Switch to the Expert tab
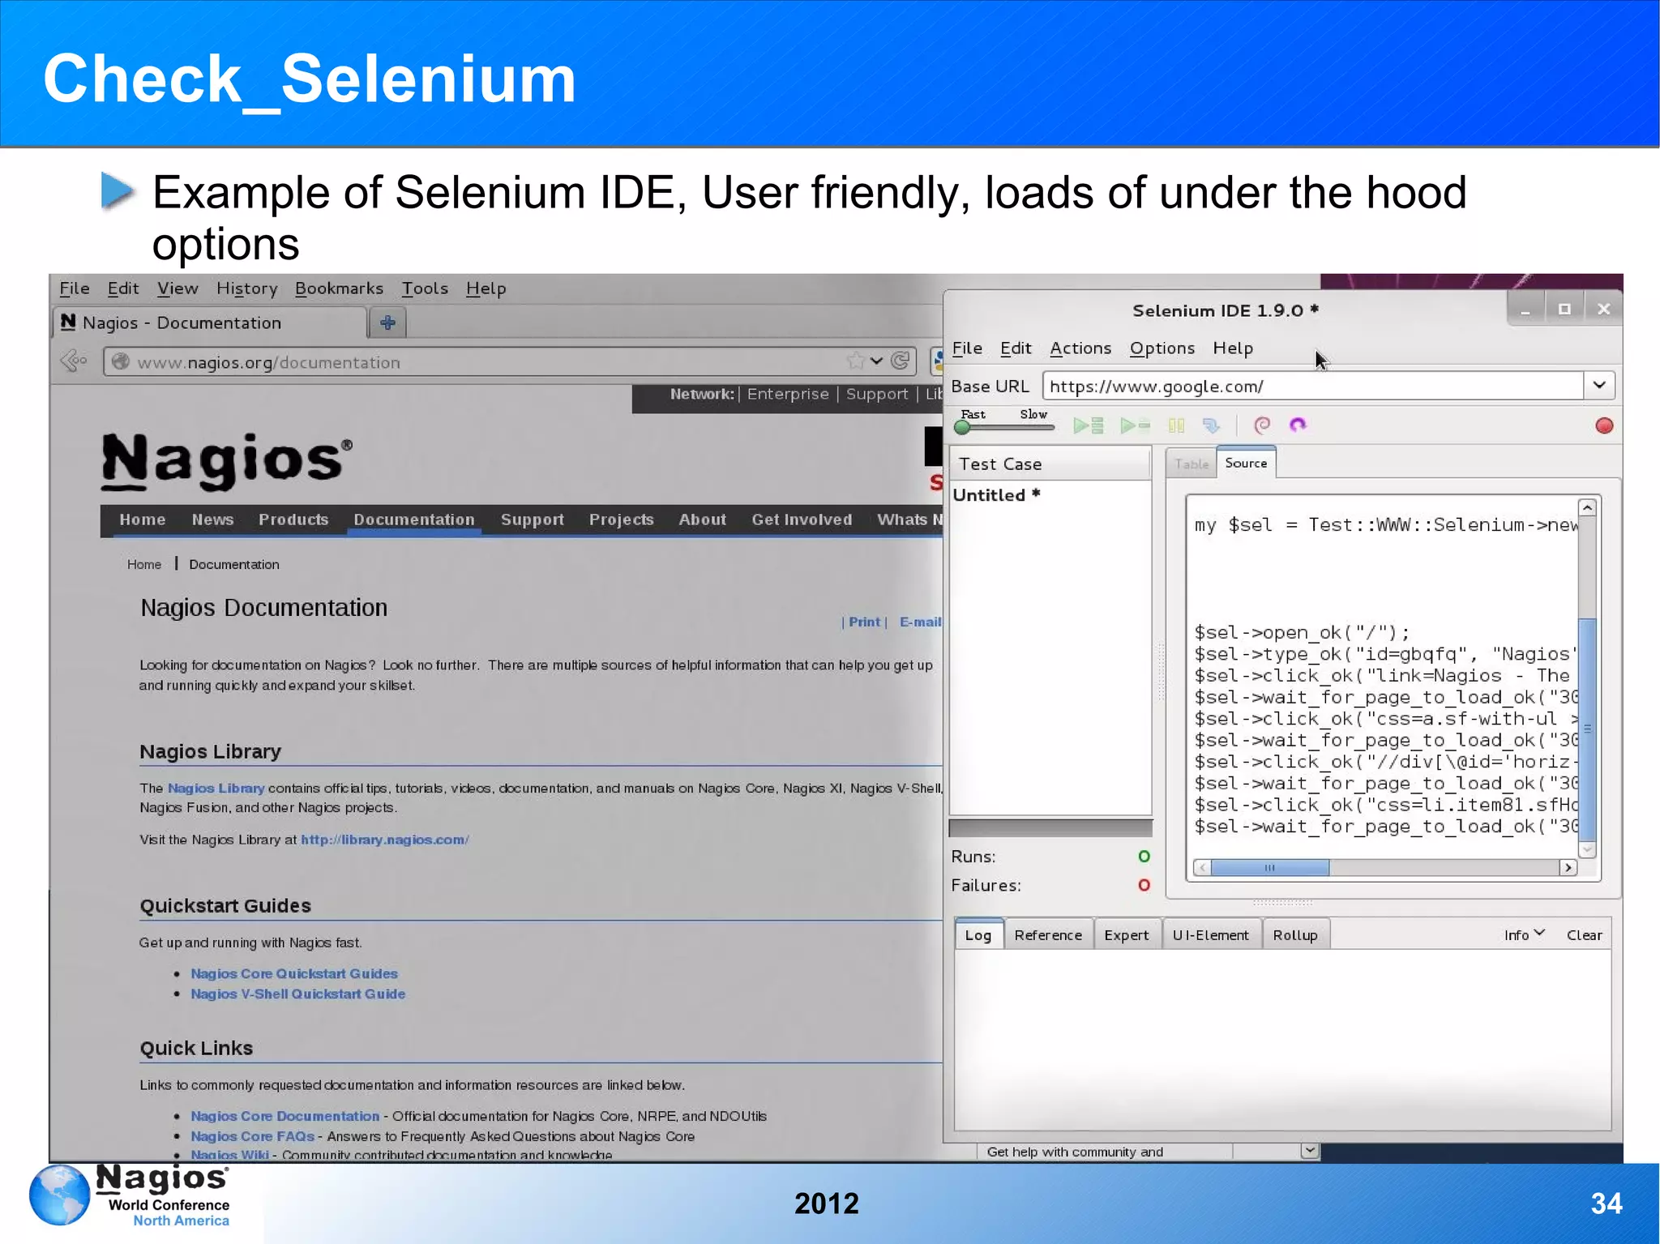Image resolution: width=1660 pixels, height=1244 pixels. pos(1127,934)
